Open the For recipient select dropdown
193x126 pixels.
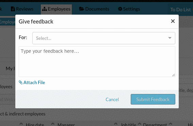pyautogui.click(x=103, y=38)
